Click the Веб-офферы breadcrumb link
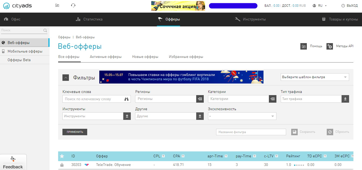Viewport: 362px width, 170px height. click(85, 37)
